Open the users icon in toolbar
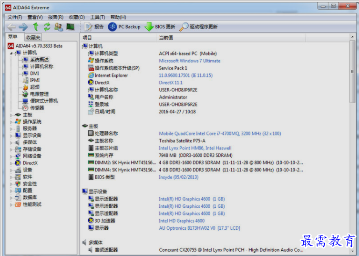Screen dimensions: 359x256 (59, 27)
